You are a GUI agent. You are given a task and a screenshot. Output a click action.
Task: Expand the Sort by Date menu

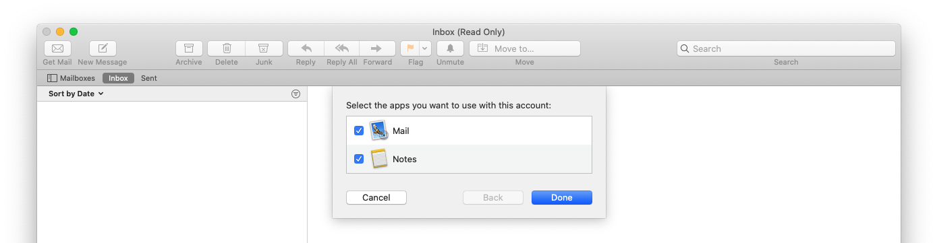coord(76,94)
